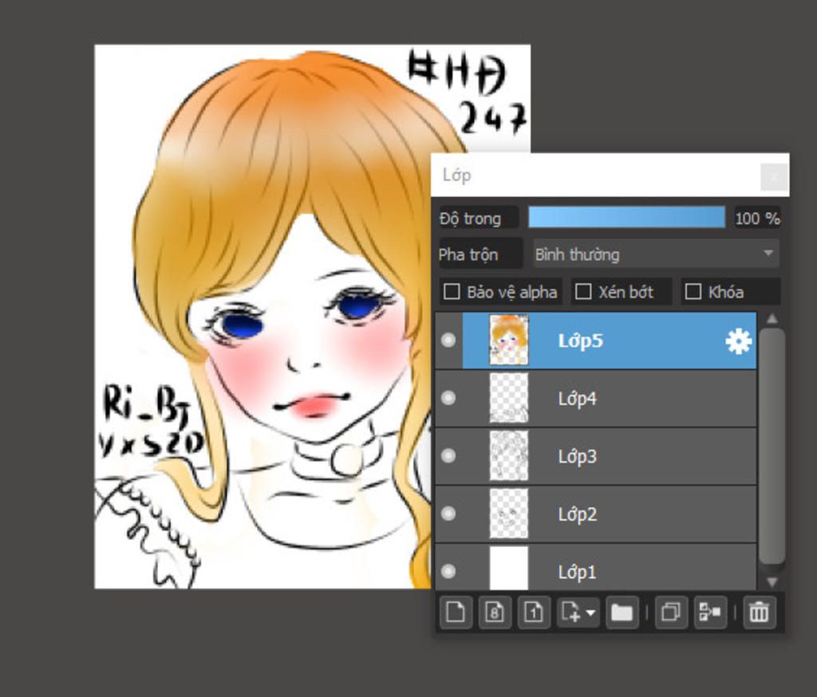Toggle visibility of Lớp2 layer

point(448,514)
